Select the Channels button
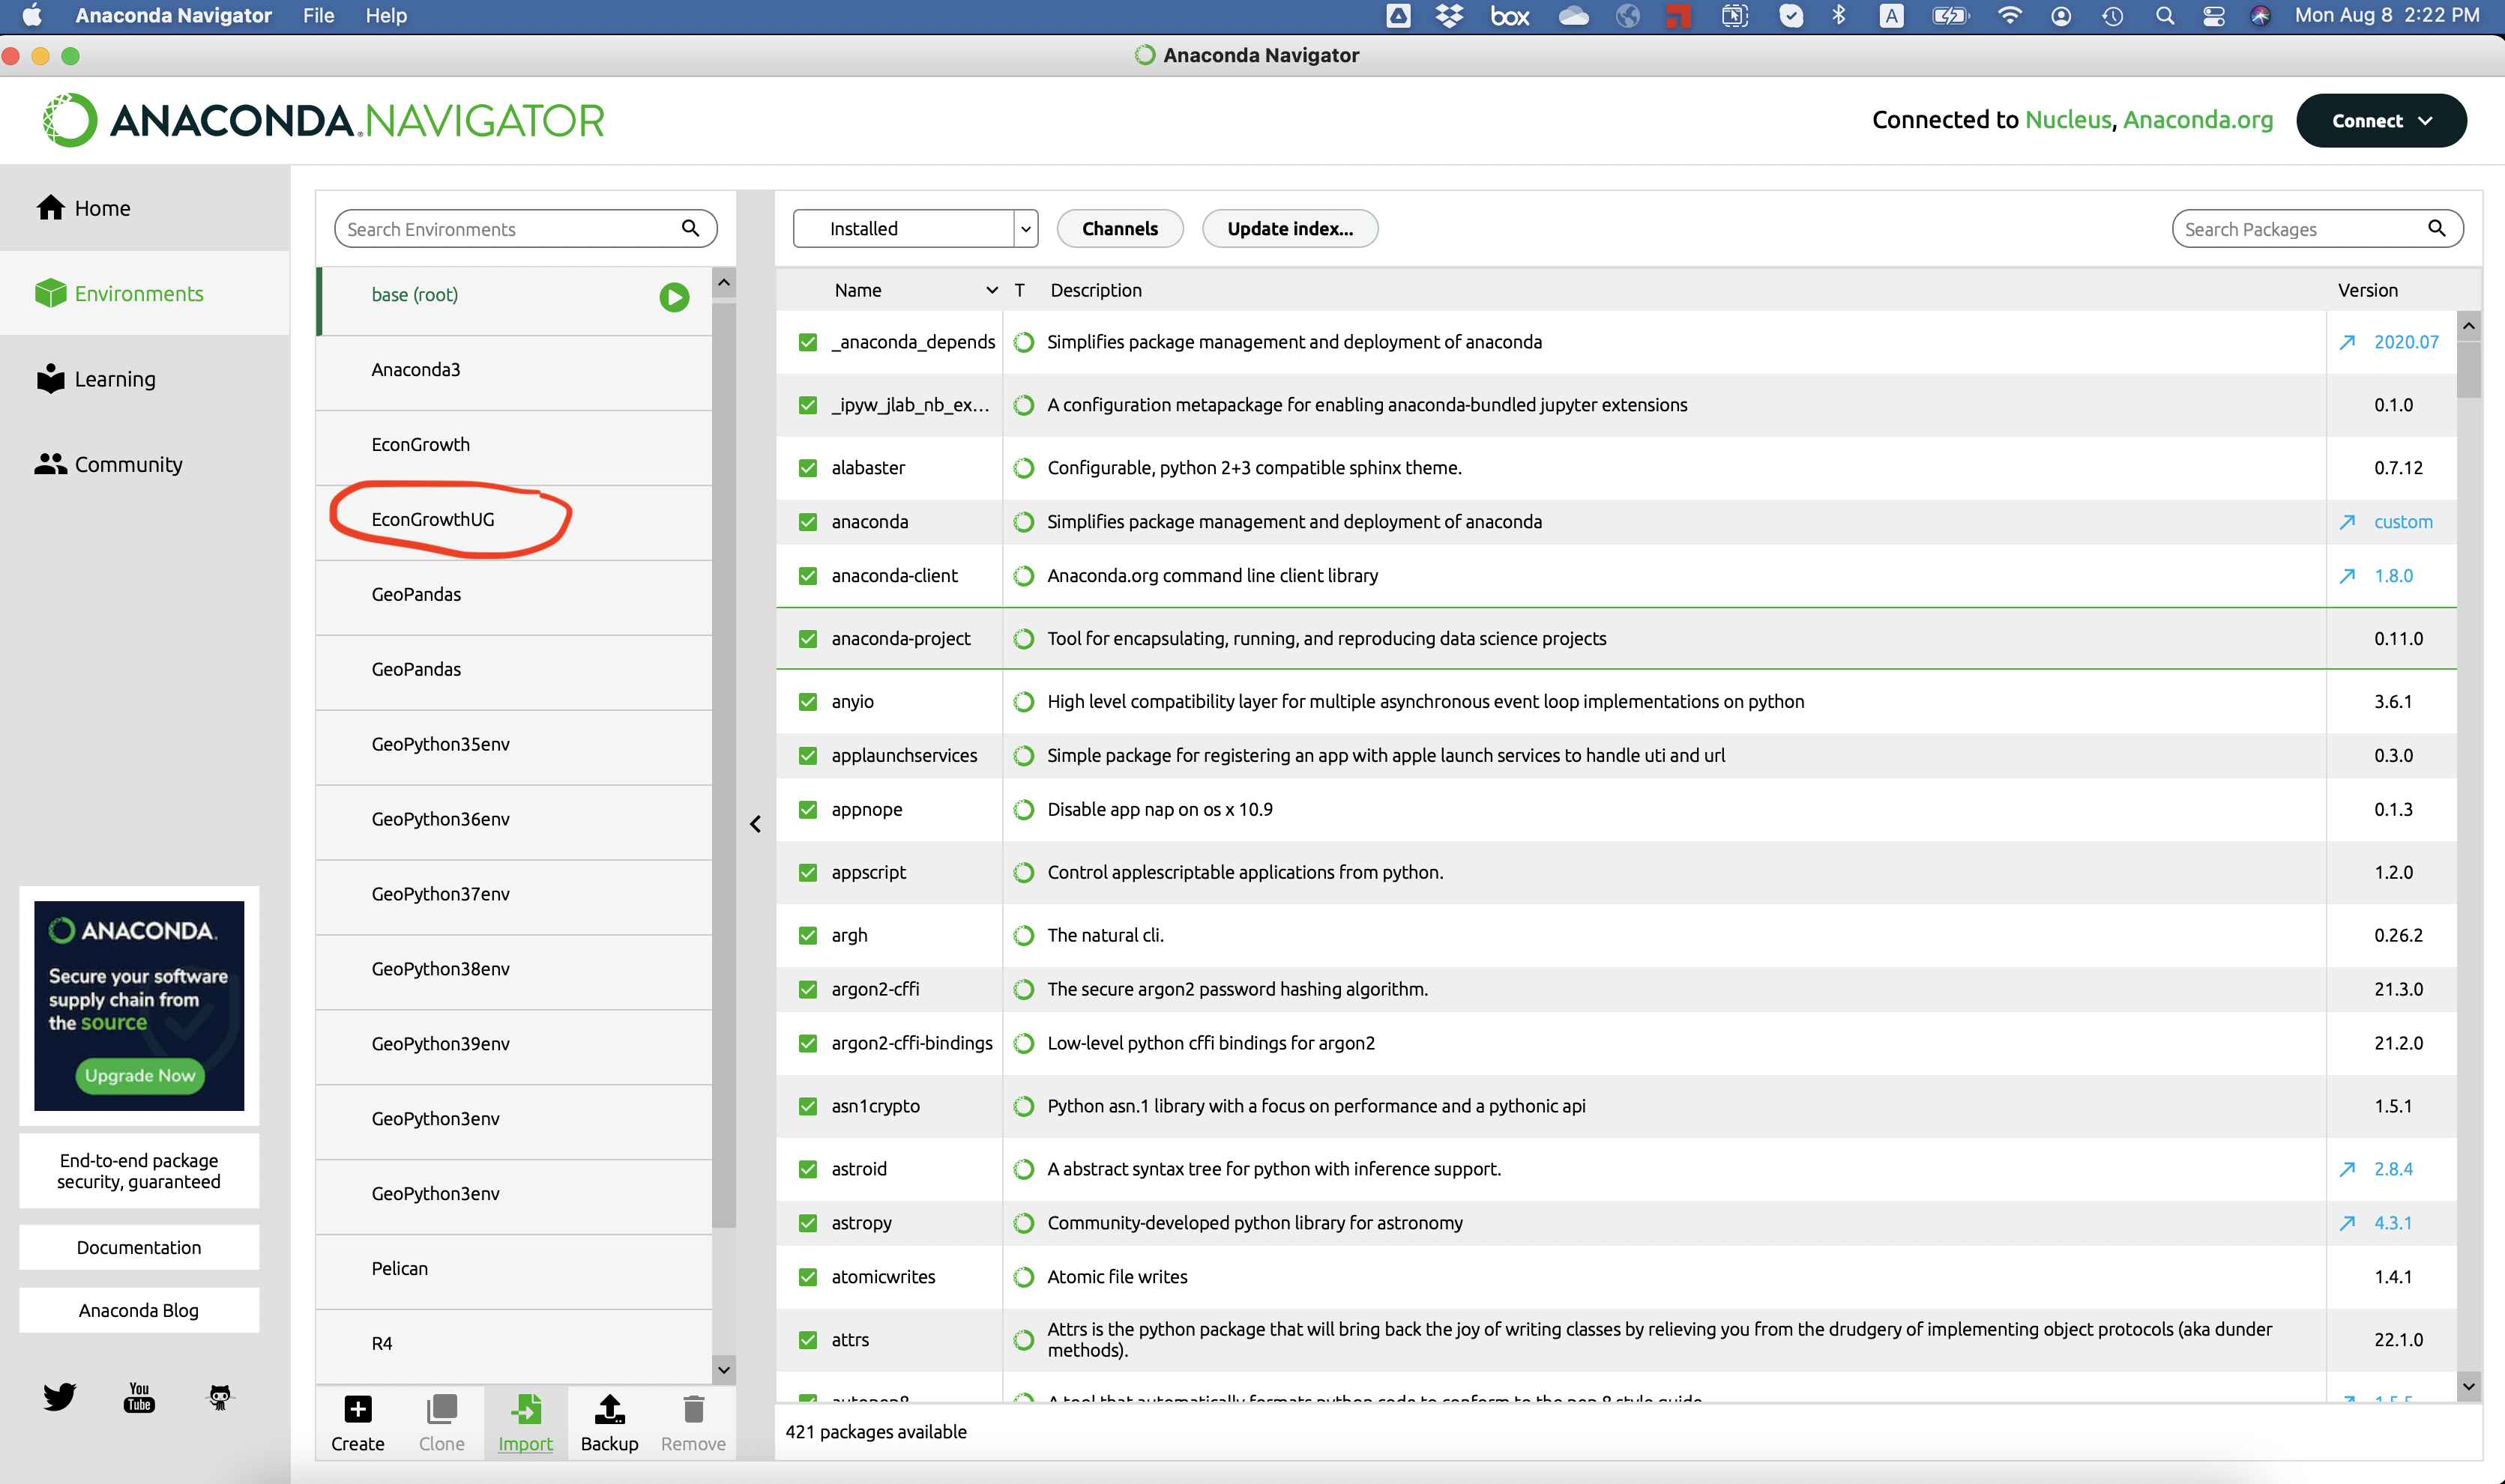This screenshot has width=2505, height=1484. click(x=1121, y=228)
